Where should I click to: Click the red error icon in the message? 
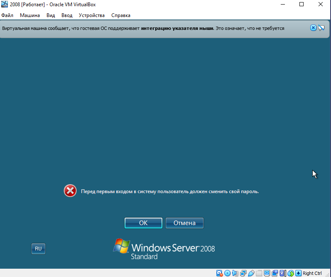(x=70, y=191)
